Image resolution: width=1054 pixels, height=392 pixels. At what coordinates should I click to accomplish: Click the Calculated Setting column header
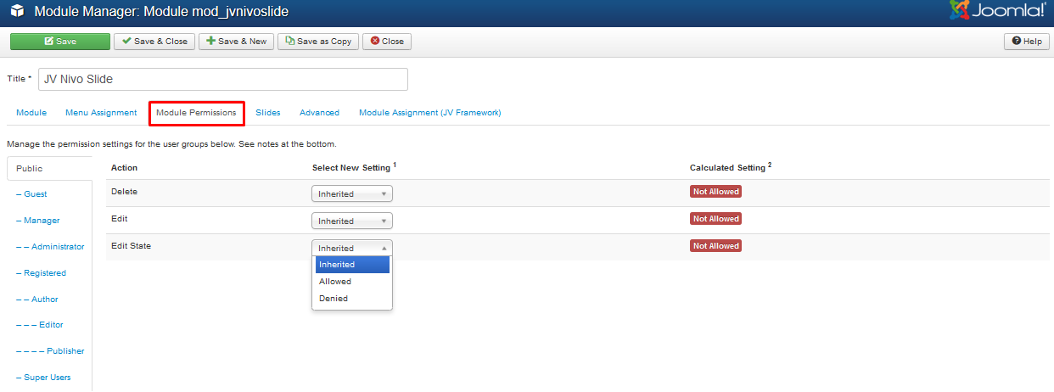(731, 167)
